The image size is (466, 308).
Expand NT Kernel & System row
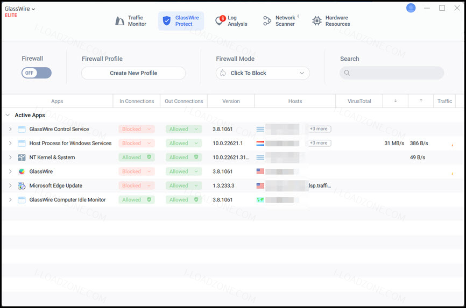(x=10, y=157)
